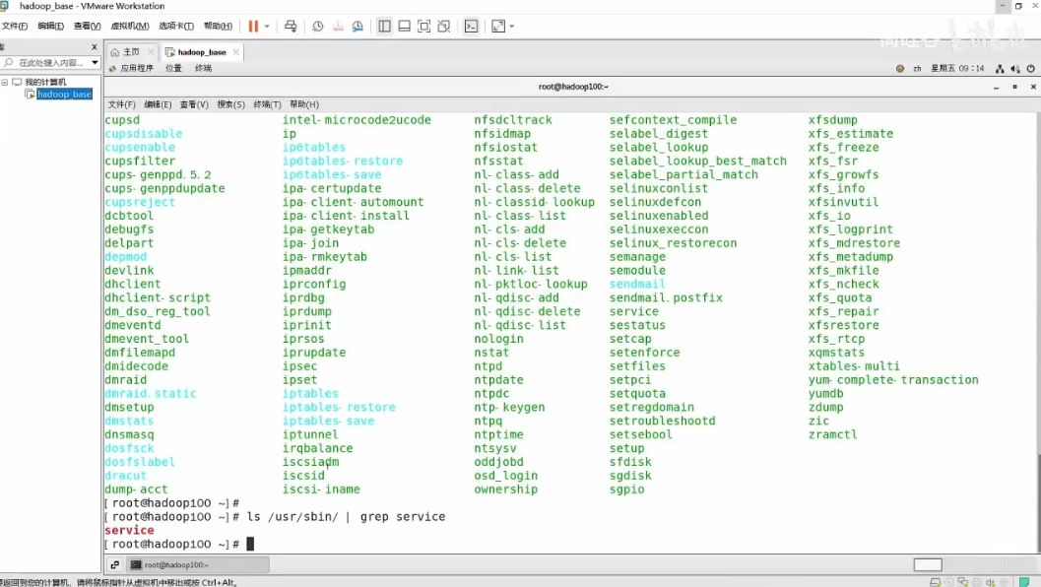Close the root@hadoop100 terminal window

pyautogui.click(x=1033, y=87)
